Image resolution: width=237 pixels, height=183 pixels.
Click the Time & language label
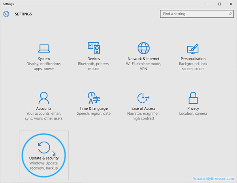coord(94,108)
